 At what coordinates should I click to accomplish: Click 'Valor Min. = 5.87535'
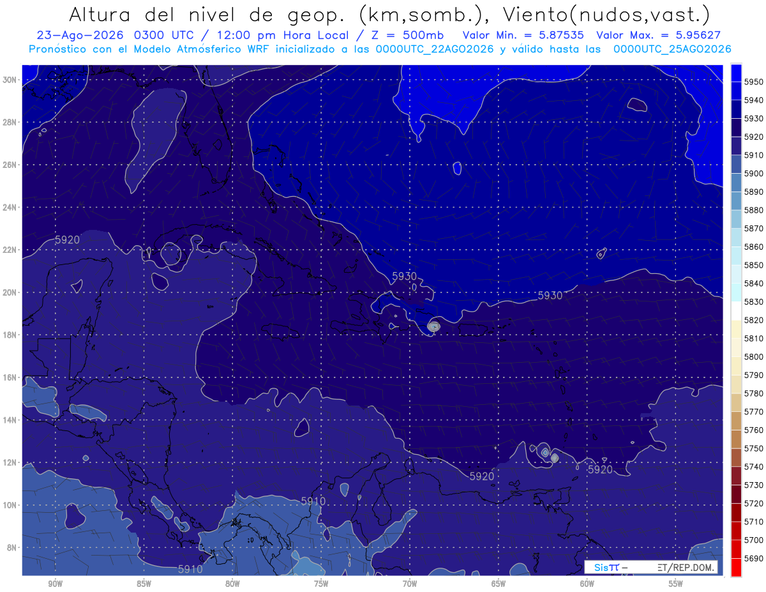[x=522, y=35]
